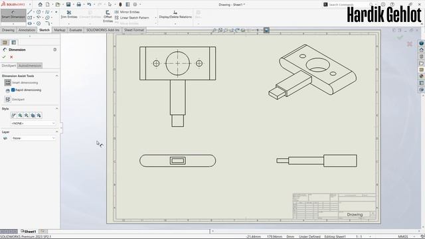Accept the Dimension with green checkmark
Viewport: 425px width, 239px height.
(4, 57)
